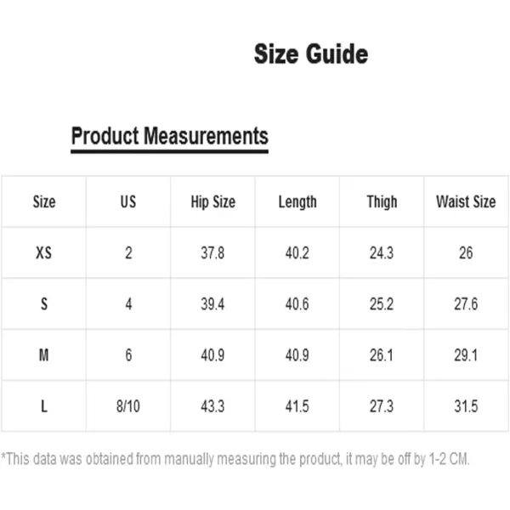Select the Product Measurements heading
This screenshot has height=510, width=510.
pyautogui.click(x=169, y=136)
